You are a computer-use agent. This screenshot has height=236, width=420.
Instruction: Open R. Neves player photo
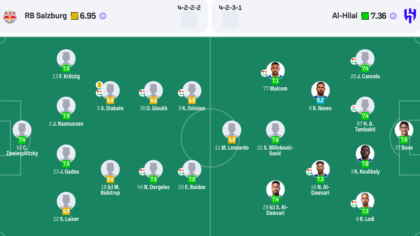point(321,90)
